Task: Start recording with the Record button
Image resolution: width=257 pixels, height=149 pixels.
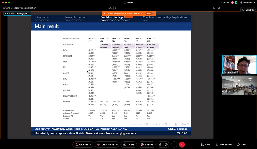Action: [x=147, y=145]
